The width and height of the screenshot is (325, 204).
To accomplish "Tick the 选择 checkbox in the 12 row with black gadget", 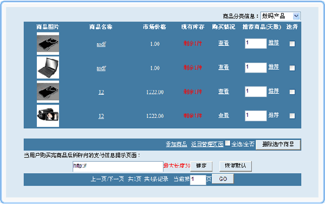I will (292, 92).
